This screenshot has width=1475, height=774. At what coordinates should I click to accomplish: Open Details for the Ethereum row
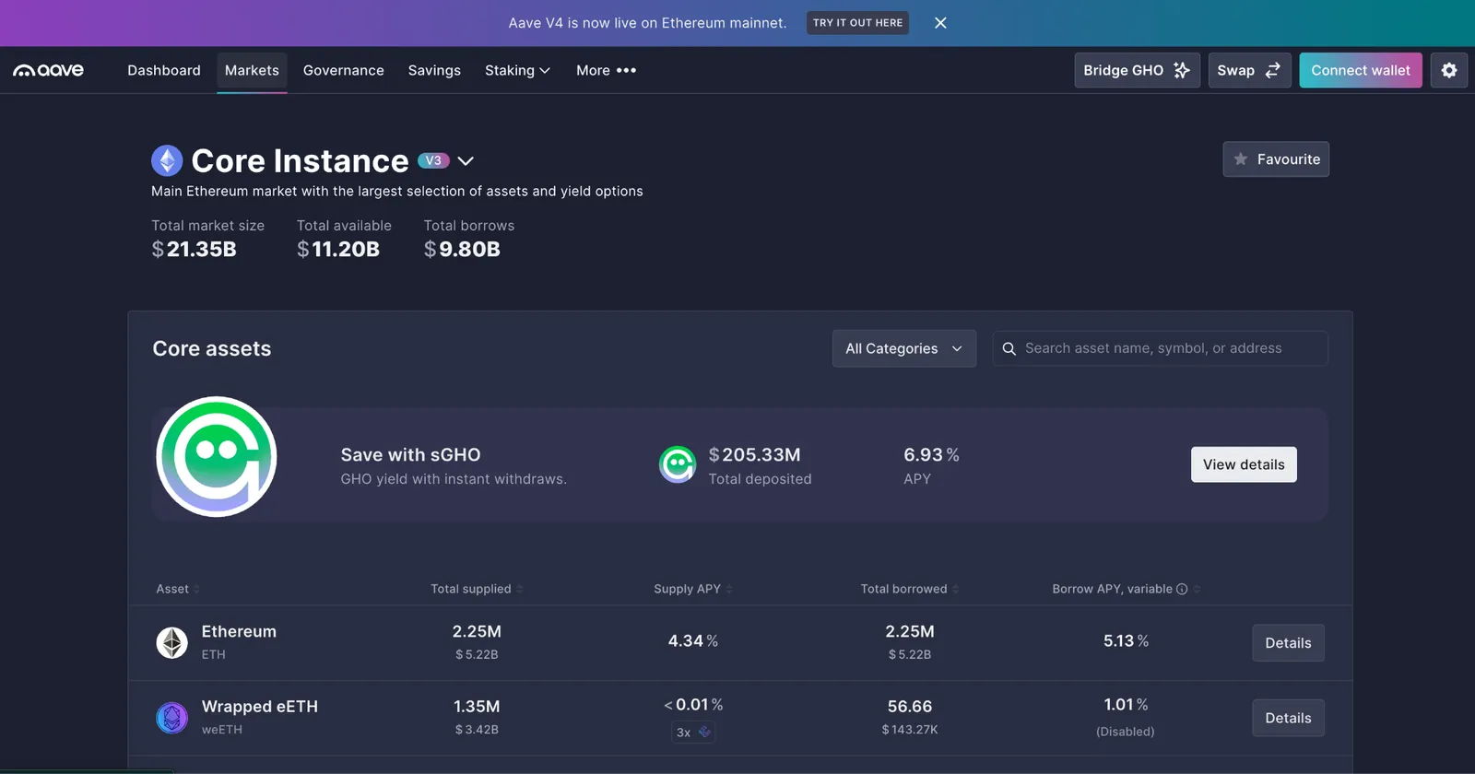[1288, 643]
